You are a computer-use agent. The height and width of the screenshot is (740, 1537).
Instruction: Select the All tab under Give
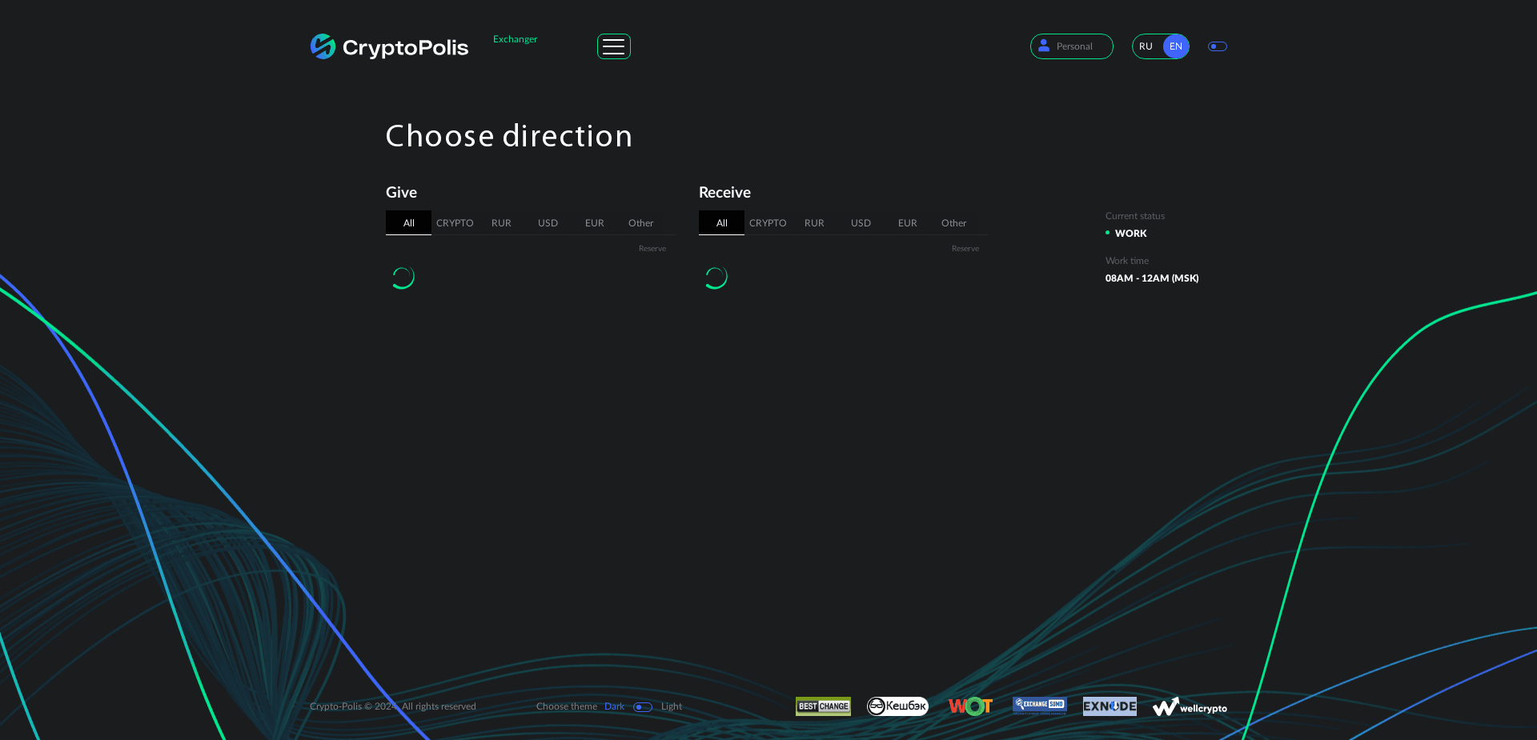[x=408, y=222]
